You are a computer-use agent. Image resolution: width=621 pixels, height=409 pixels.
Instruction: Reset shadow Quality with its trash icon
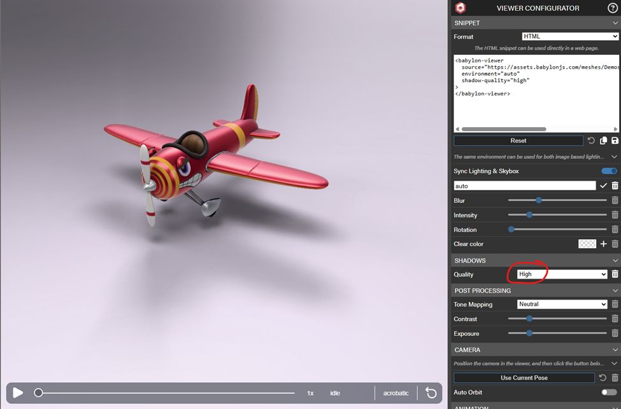pos(615,274)
